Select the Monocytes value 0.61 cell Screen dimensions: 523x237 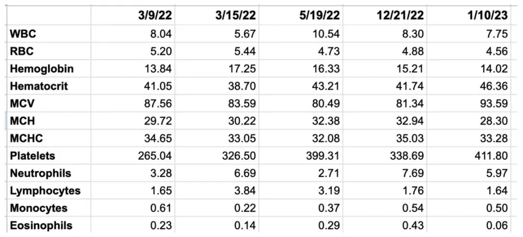tap(133, 208)
